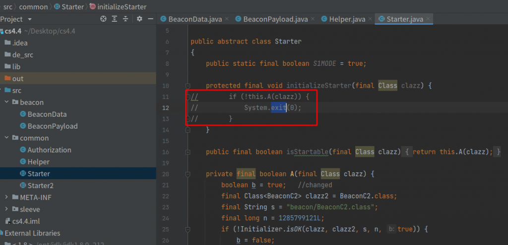Fold initializeStarter method at line 10
Screen dimensions: 508x245
point(188,86)
